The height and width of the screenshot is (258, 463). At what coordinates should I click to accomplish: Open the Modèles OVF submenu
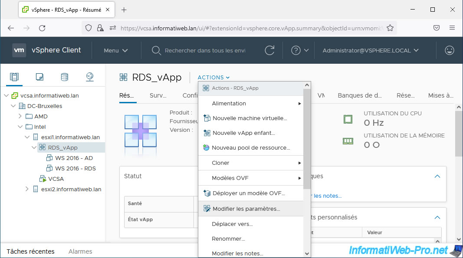pyautogui.click(x=251, y=178)
